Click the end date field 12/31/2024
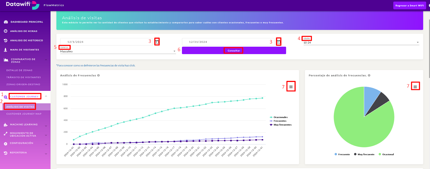The image size is (430, 169). point(228,42)
